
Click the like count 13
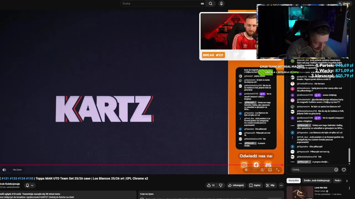213,185
